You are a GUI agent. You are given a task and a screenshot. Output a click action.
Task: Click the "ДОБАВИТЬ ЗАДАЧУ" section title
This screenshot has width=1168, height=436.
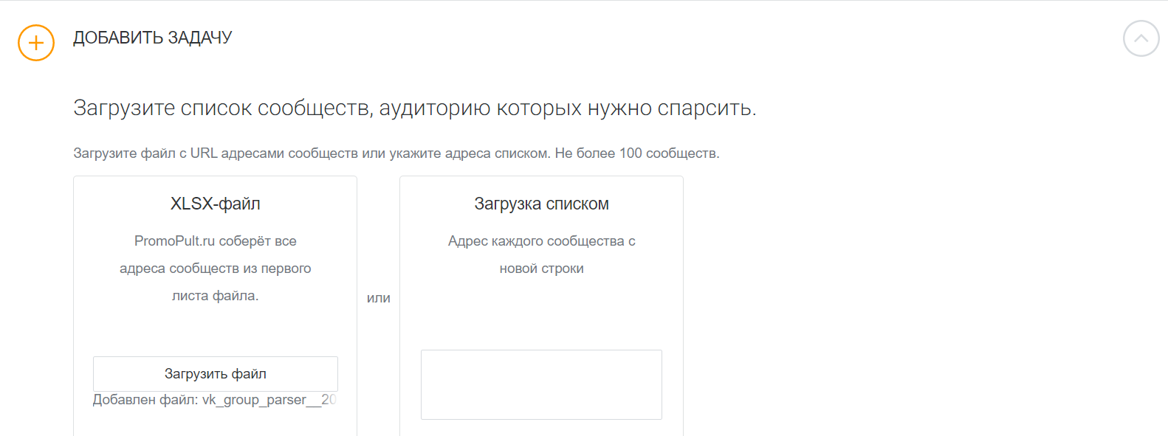coord(153,38)
